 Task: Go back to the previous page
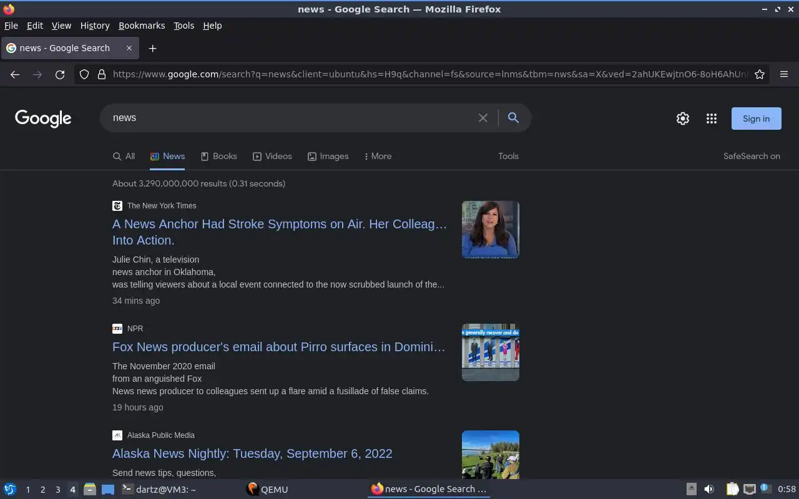click(15, 74)
